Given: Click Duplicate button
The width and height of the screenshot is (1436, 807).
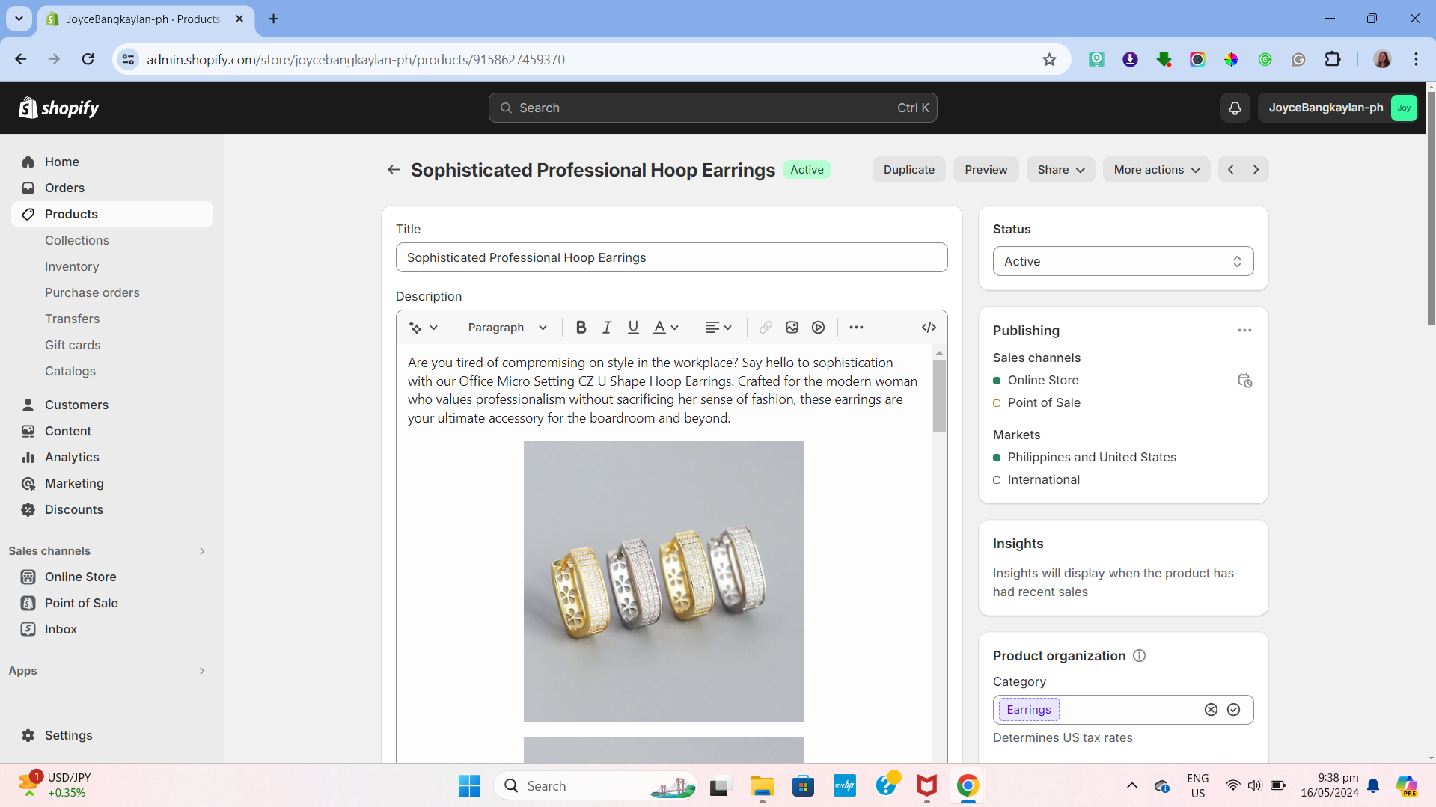Looking at the screenshot, I should click(x=908, y=170).
